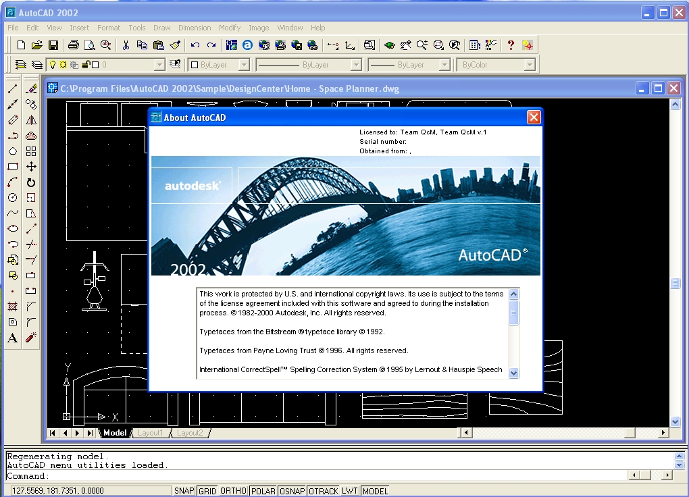Click the Cut scissors icon
This screenshot has width=689, height=497.
point(126,45)
